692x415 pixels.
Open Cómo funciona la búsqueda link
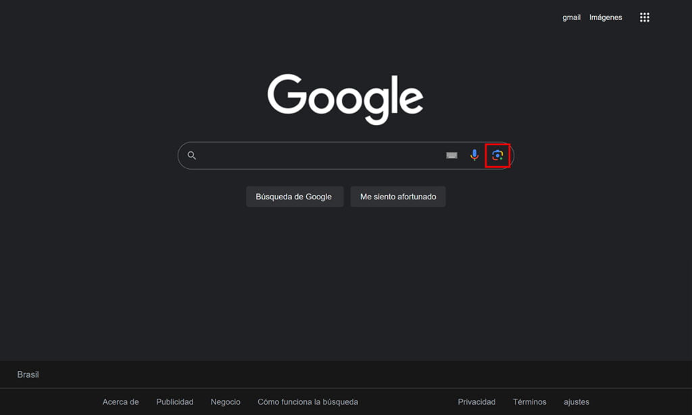[x=307, y=401]
